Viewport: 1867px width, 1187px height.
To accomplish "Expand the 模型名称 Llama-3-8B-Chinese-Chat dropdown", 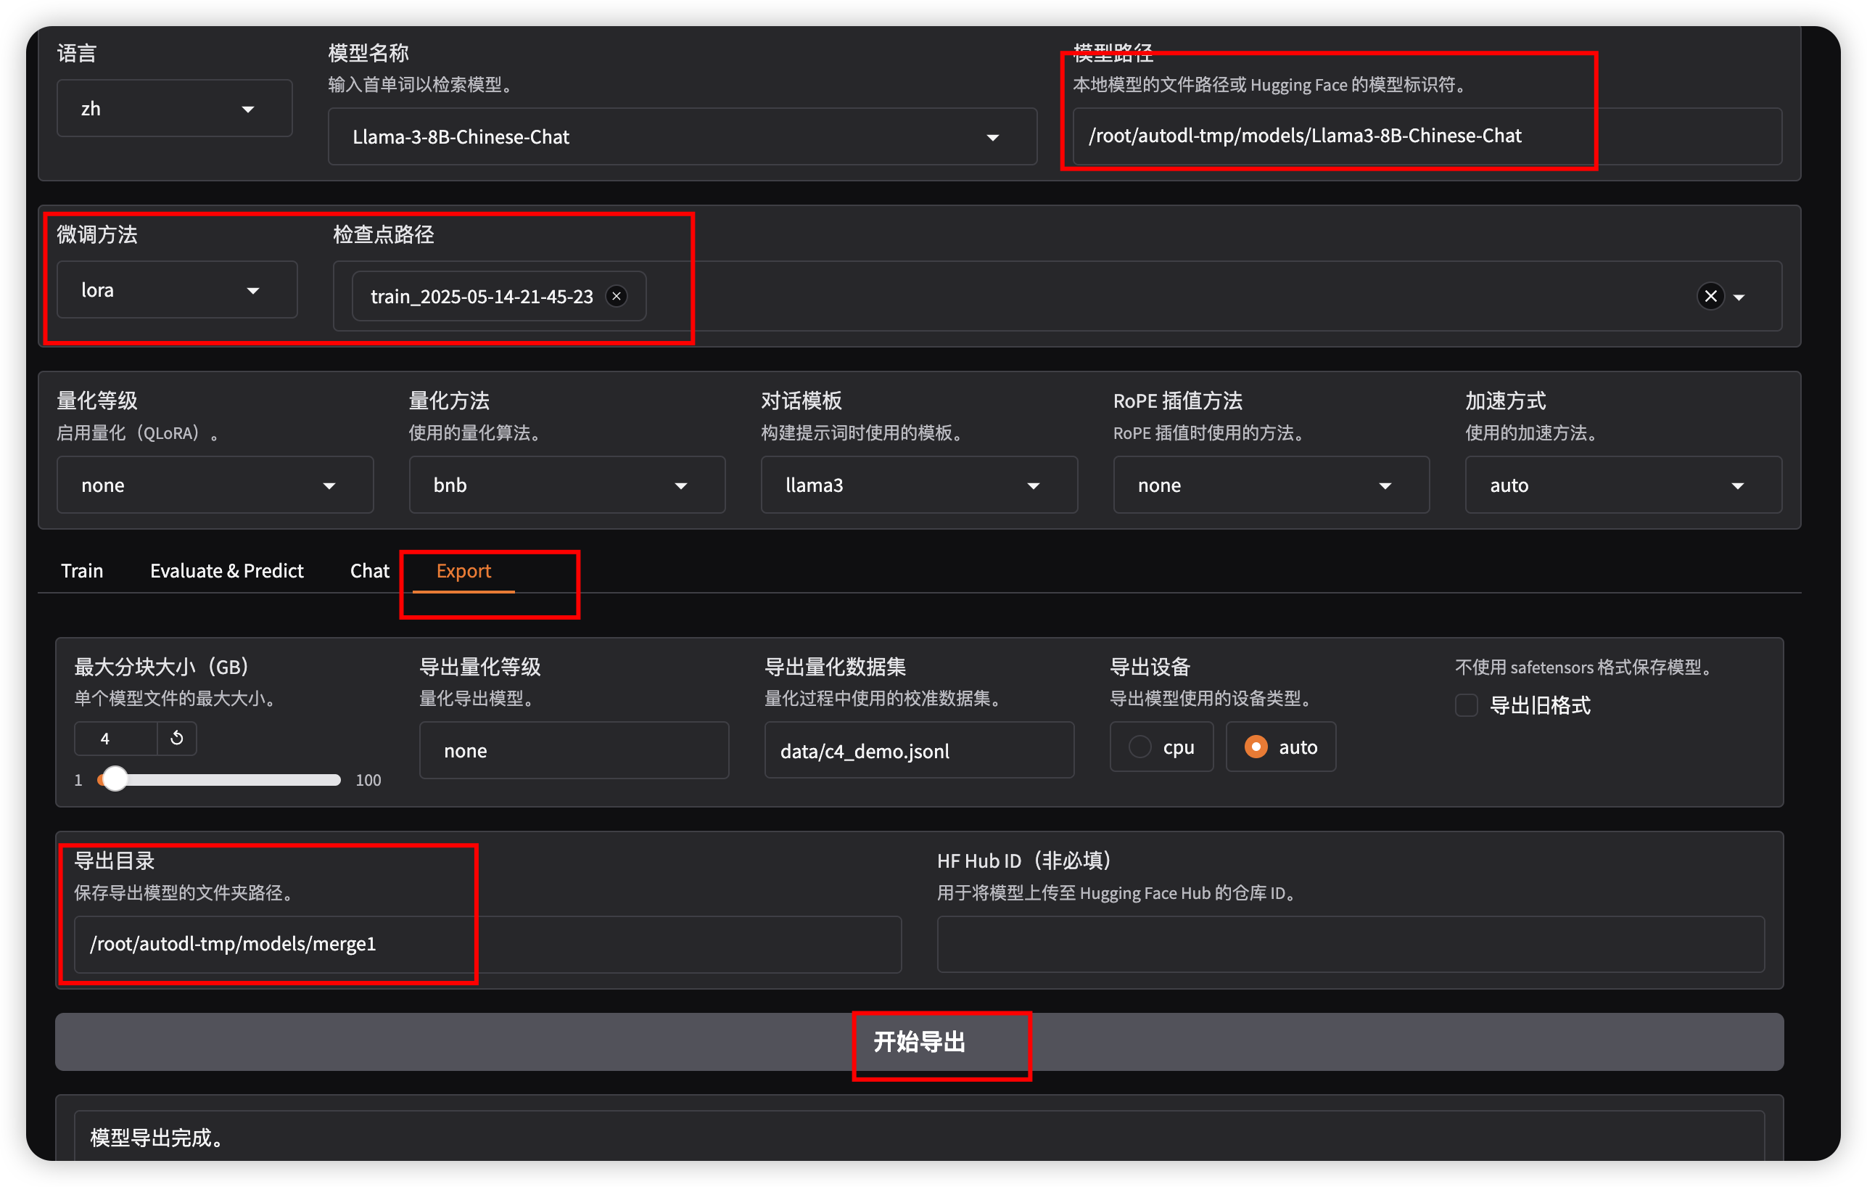I will [682, 137].
